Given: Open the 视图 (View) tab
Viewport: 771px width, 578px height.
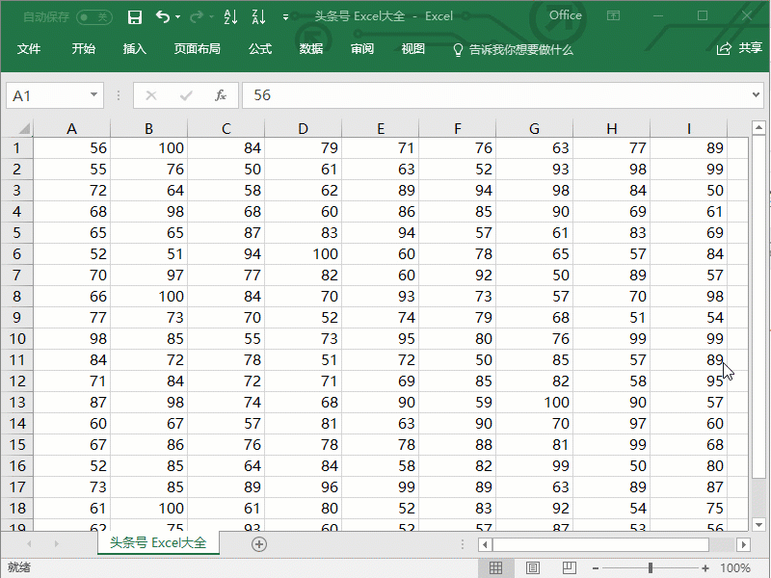Looking at the screenshot, I should click(413, 49).
